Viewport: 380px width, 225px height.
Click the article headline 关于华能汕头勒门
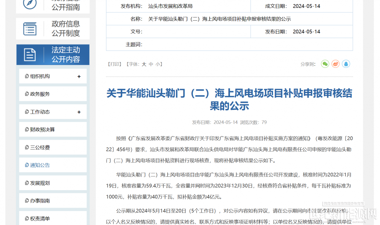click(230, 100)
